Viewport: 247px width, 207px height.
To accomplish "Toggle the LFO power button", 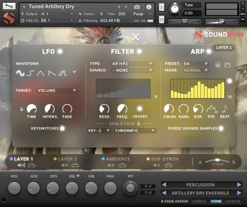I will click(60, 51).
